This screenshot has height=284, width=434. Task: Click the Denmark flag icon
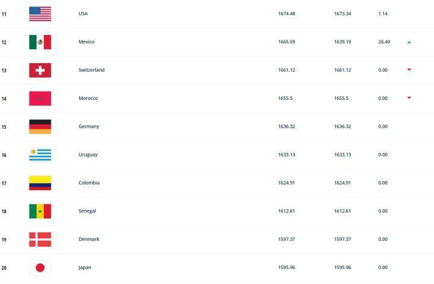tap(40, 239)
